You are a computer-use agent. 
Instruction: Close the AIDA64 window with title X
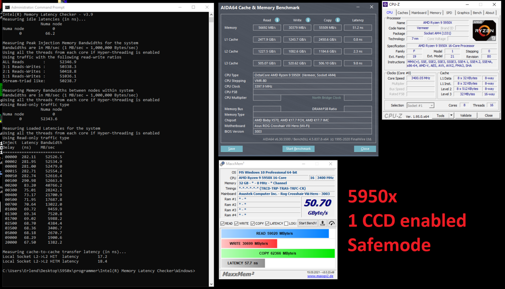(x=371, y=7)
